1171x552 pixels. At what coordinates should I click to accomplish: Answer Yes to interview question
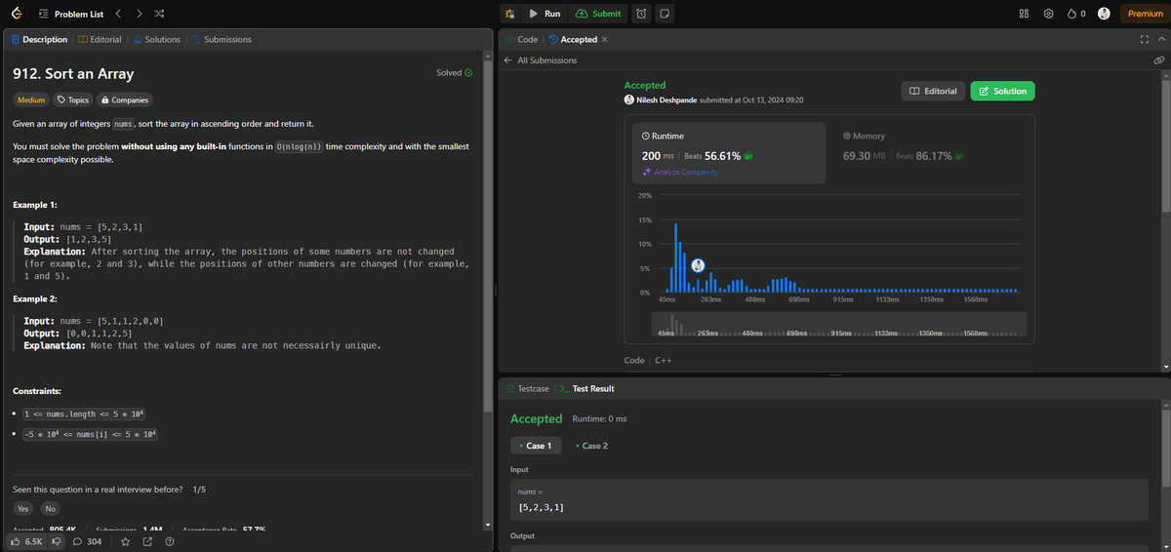point(22,508)
